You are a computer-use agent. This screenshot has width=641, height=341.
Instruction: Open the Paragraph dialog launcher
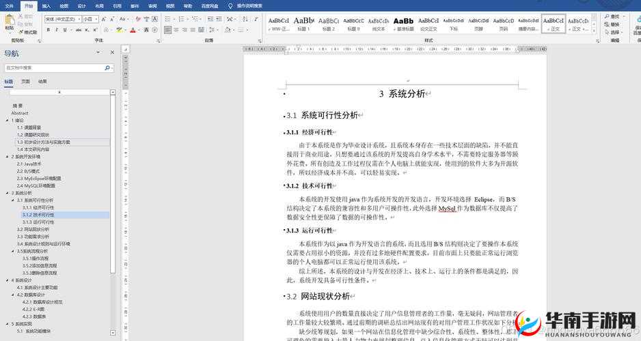click(260, 41)
